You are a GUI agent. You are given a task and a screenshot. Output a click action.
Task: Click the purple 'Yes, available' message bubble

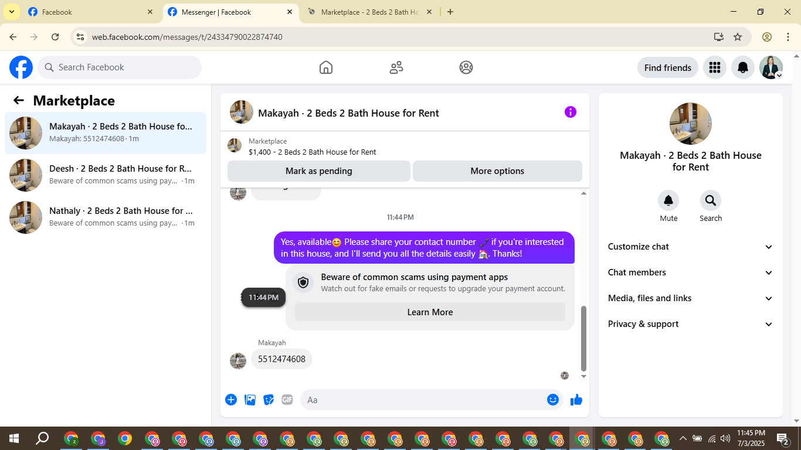click(x=424, y=248)
